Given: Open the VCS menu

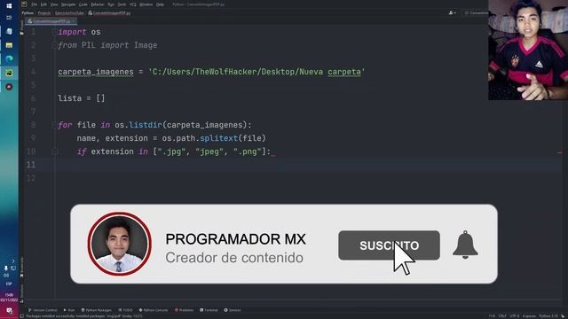Looking at the screenshot, I should [x=133, y=4].
